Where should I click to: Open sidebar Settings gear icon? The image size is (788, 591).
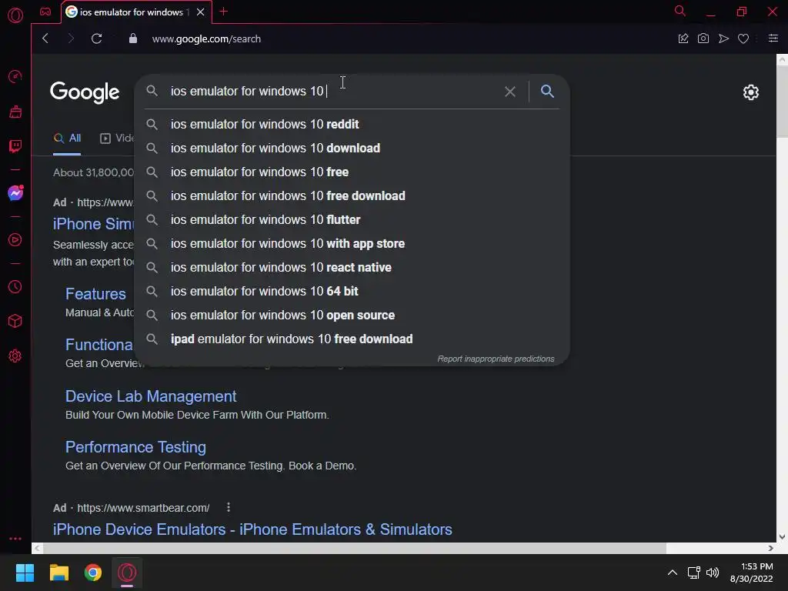click(x=15, y=356)
